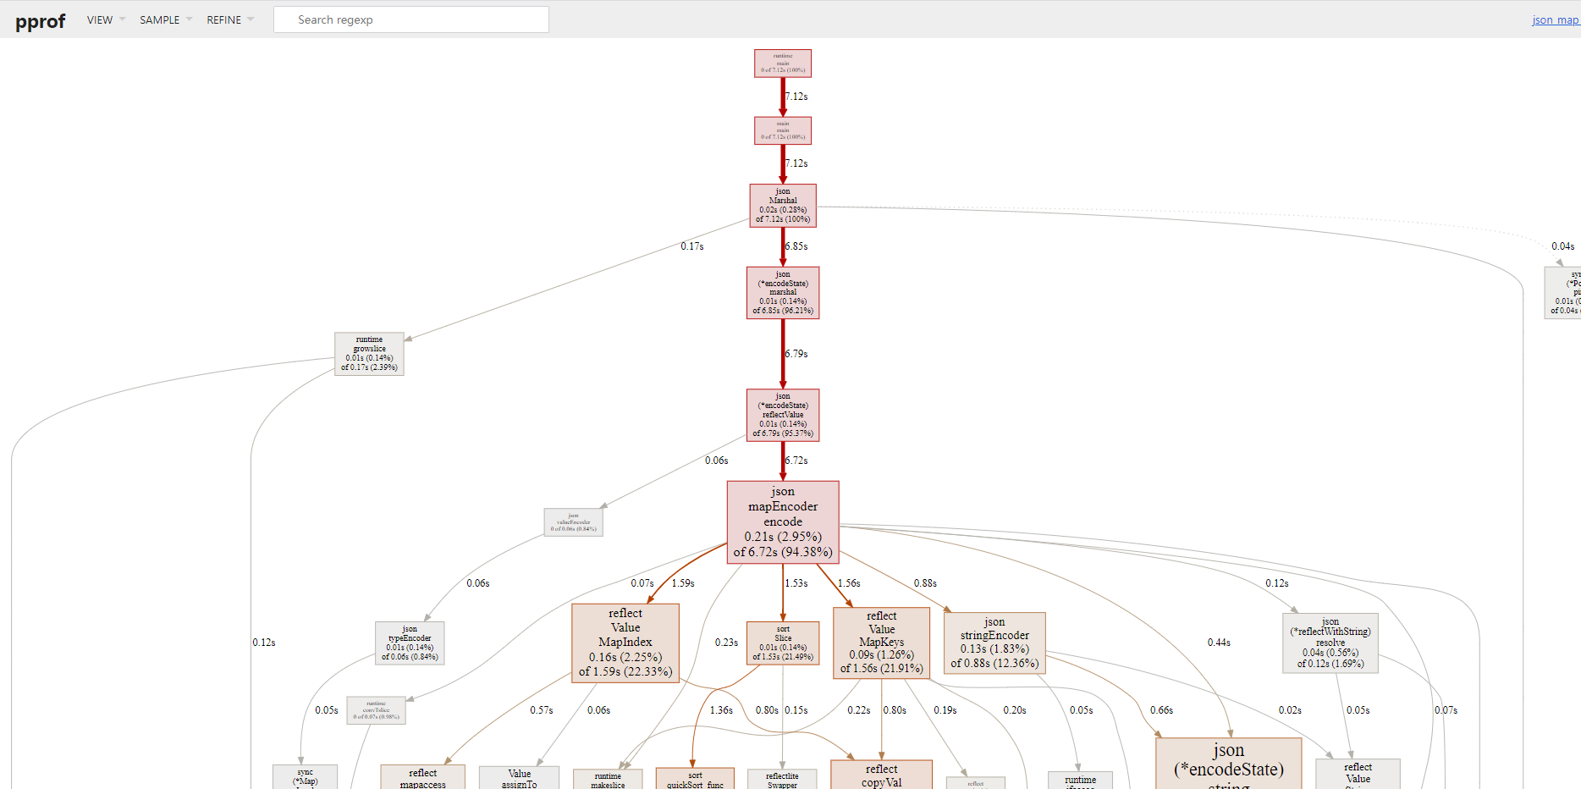Select the 'runtime main' root node

[782, 63]
